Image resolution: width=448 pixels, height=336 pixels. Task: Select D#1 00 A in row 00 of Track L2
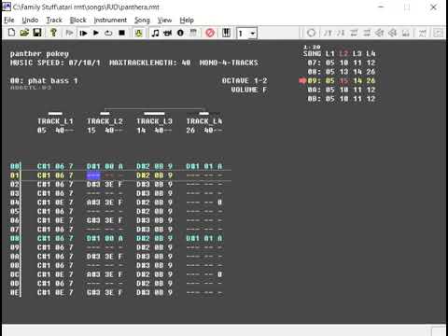pyautogui.click(x=105, y=166)
